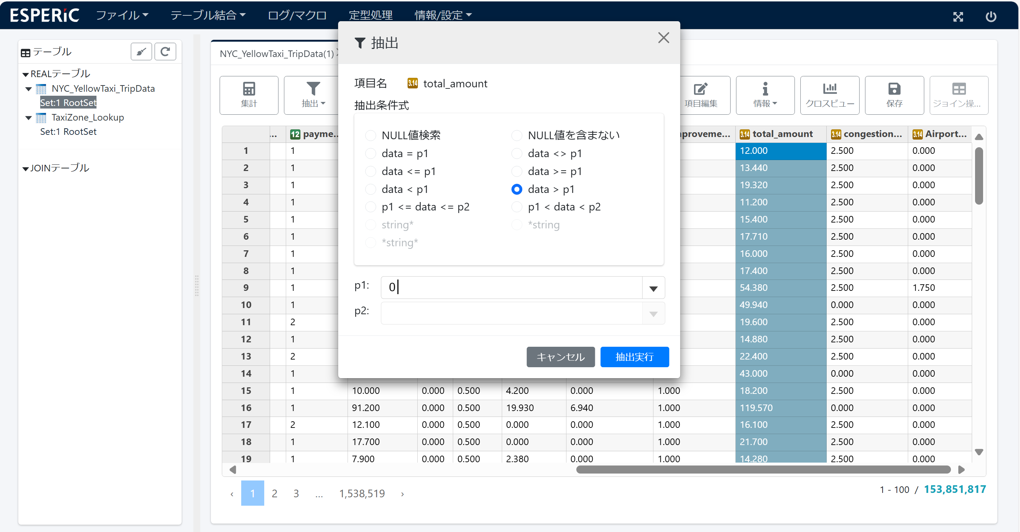Click the power logout icon
Screen dimensions: 1020x532
coord(991,16)
